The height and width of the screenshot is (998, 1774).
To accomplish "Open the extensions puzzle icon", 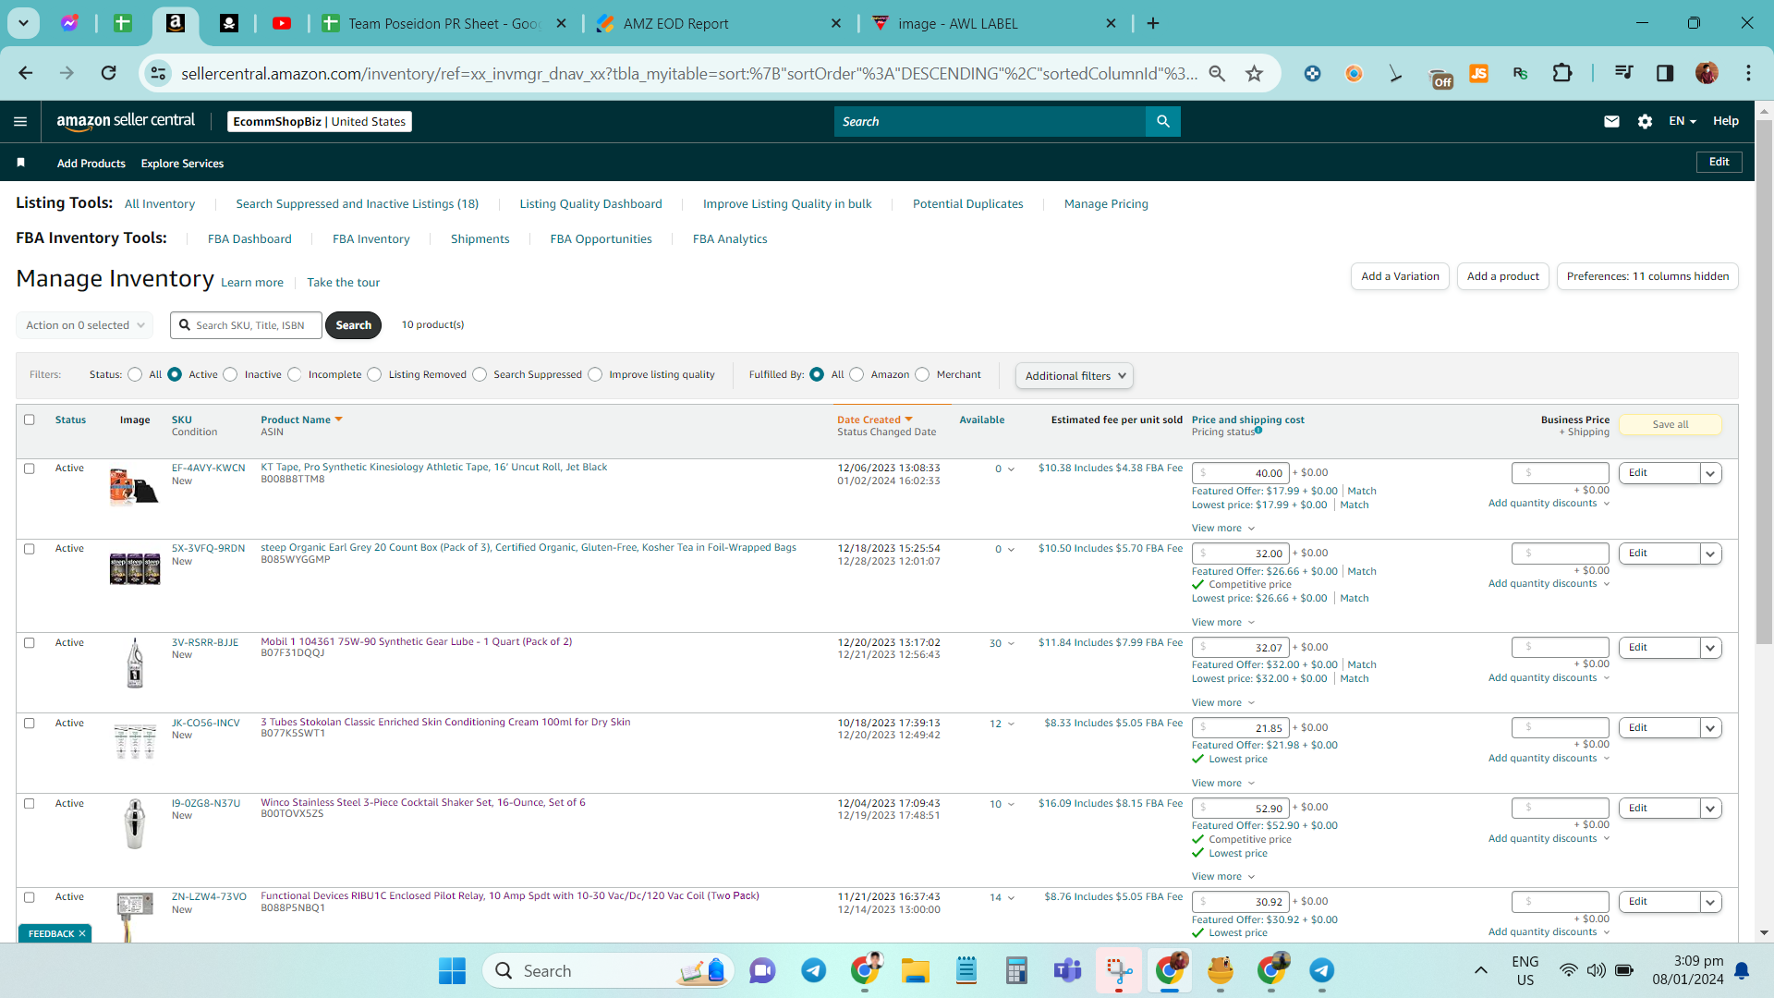I will click(1562, 73).
